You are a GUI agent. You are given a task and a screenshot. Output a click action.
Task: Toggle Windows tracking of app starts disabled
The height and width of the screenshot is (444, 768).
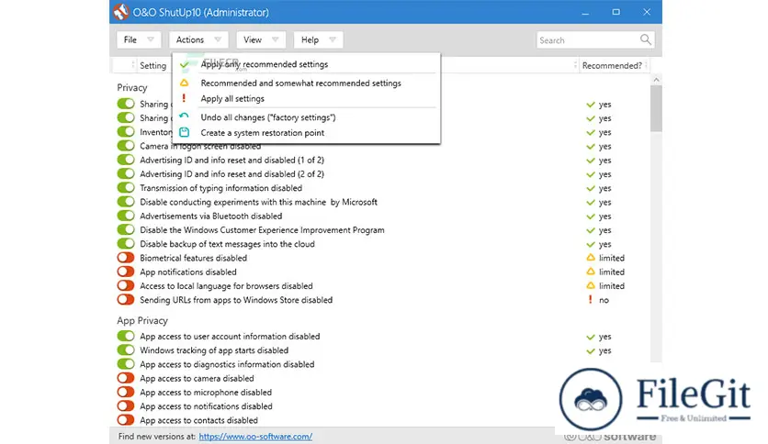[126, 350]
